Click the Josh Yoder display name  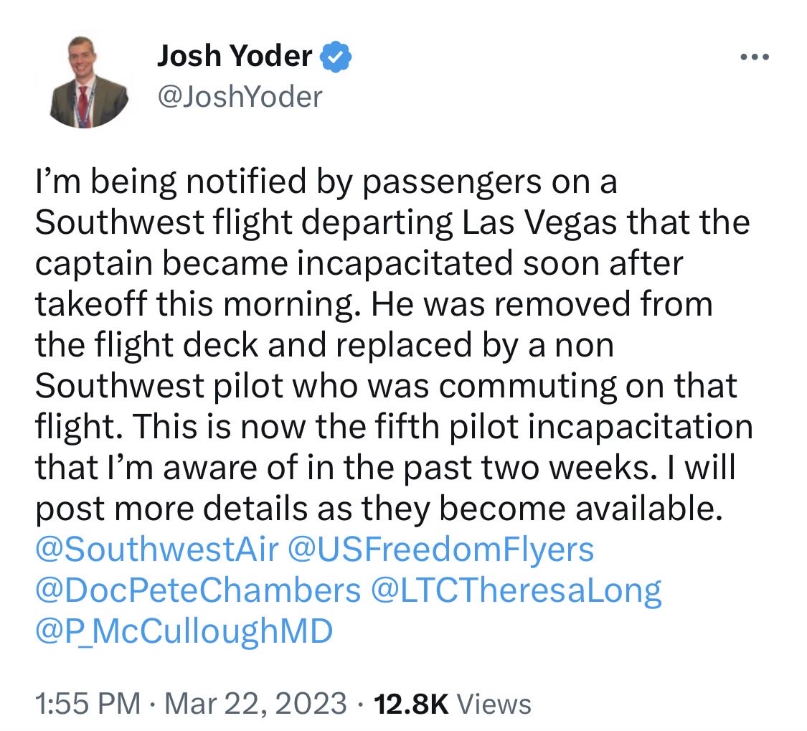tap(234, 56)
